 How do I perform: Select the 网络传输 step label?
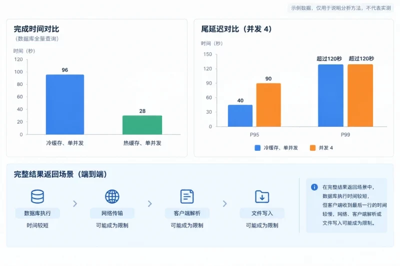point(112,213)
